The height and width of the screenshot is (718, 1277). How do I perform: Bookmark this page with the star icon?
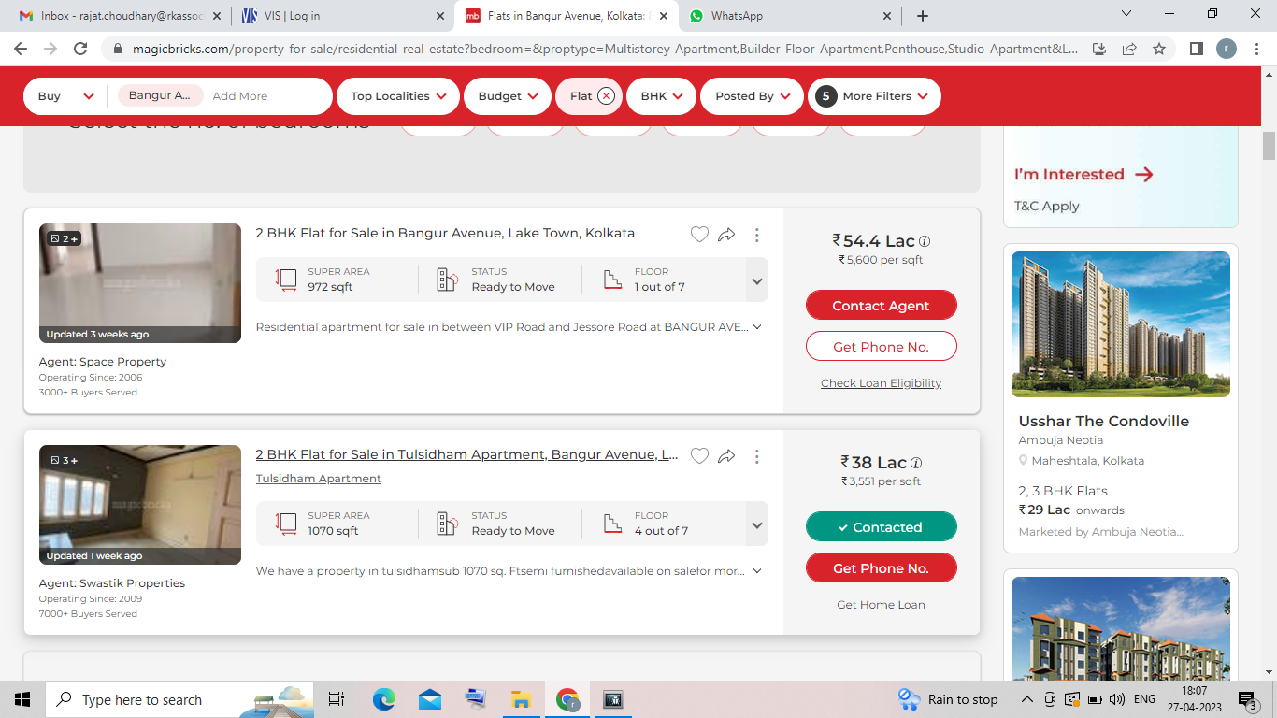click(x=1159, y=49)
